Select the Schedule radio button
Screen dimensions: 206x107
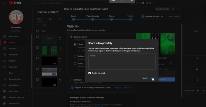[71, 80]
